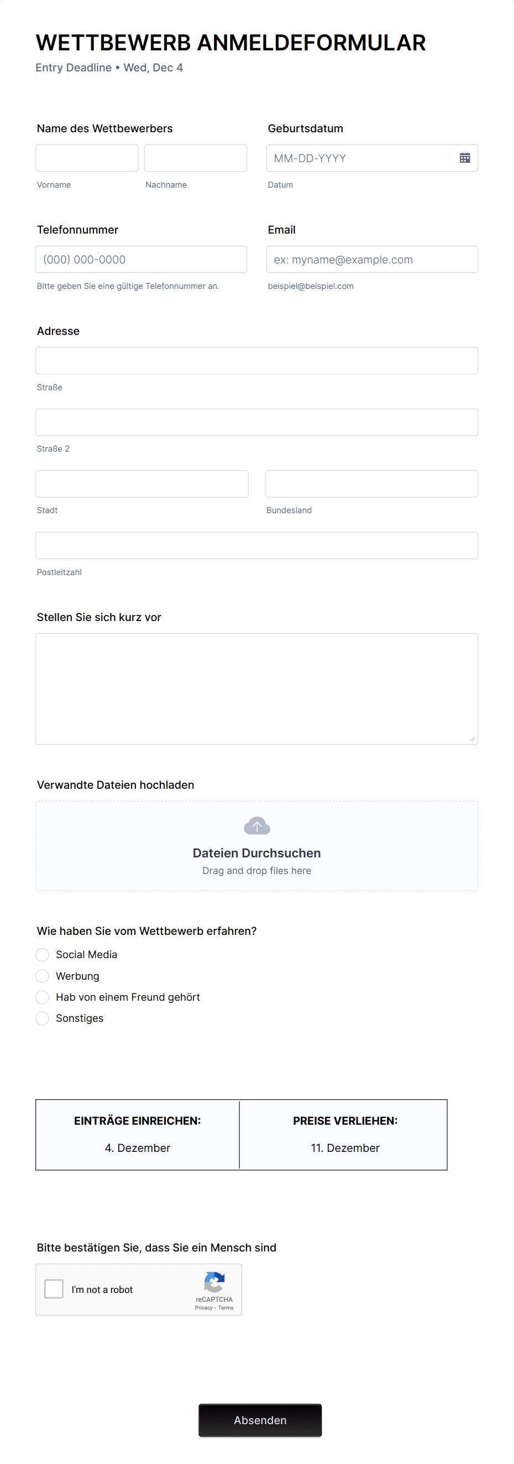Select the Werbung radio option
This screenshot has height=1464, width=514.
tap(42, 976)
